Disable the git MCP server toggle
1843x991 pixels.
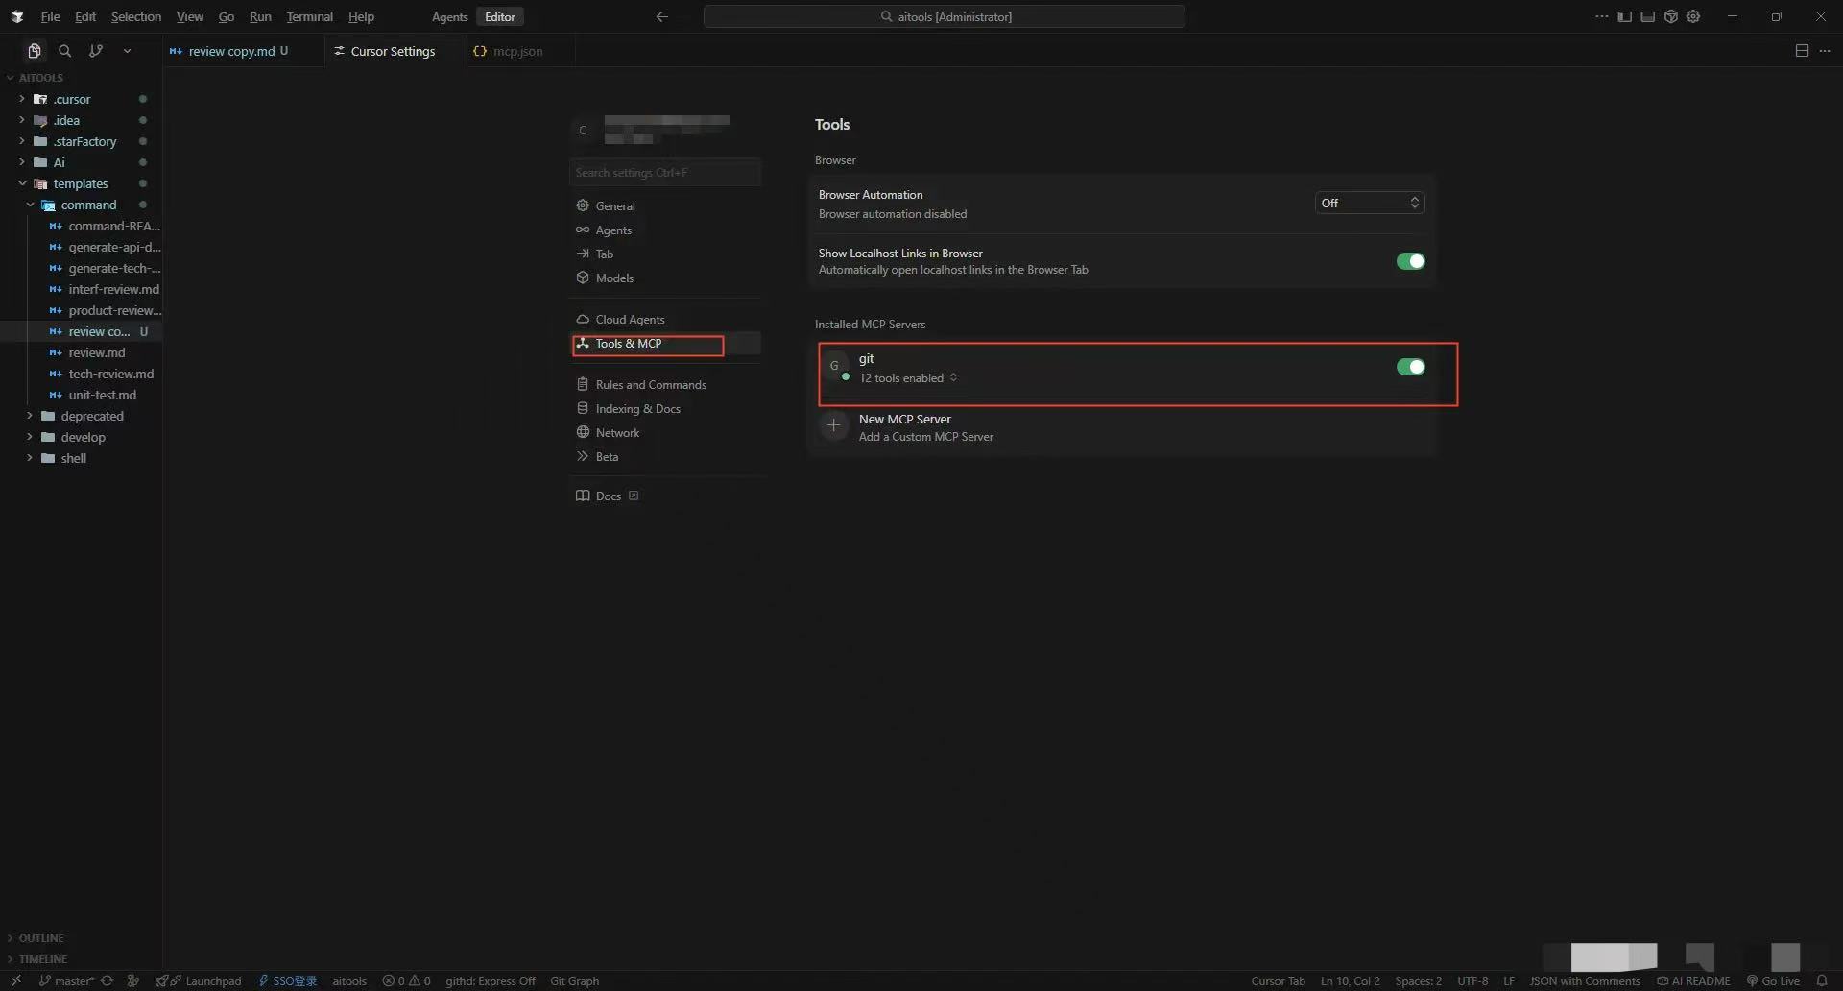[1410, 367]
